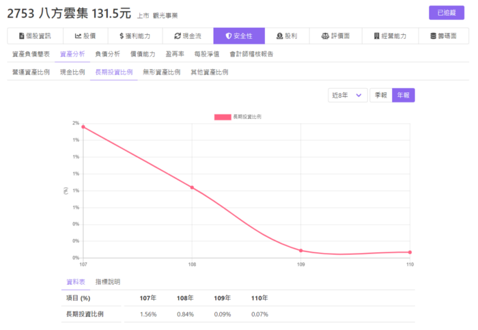
Task: Switch to the 現金流 tab
Action: [188, 36]
